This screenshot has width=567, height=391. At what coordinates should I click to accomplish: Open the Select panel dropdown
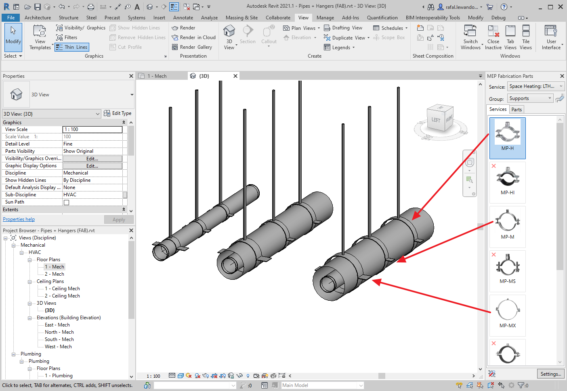(13, 56)
